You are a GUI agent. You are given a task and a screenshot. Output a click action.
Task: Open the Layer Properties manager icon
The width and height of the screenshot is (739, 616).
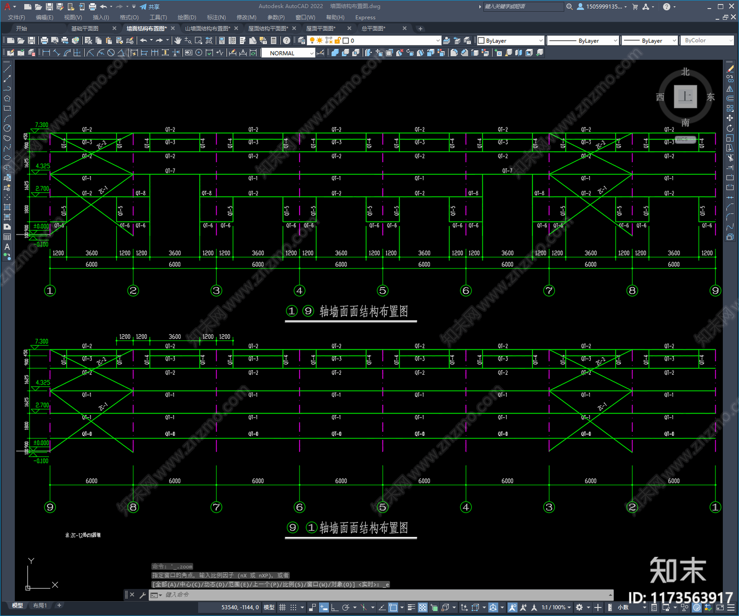click(x=301, y=41)
